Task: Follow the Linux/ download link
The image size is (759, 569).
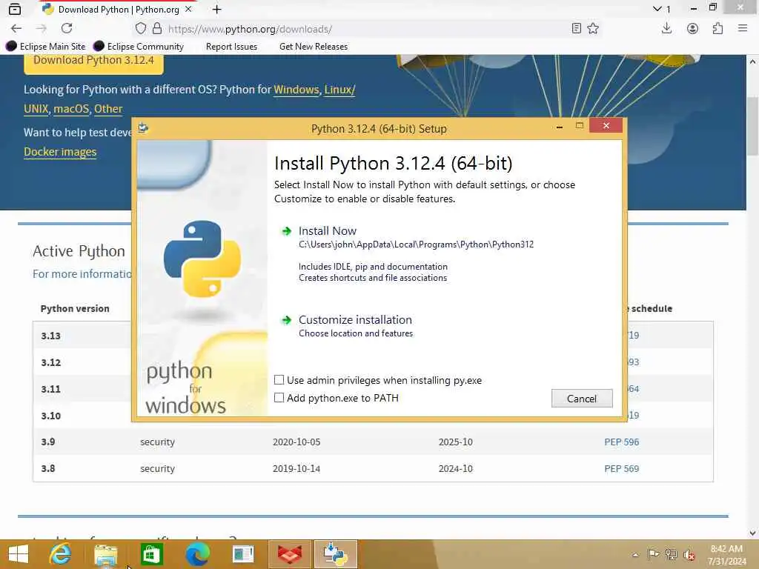Action: (x=339, y=90)
